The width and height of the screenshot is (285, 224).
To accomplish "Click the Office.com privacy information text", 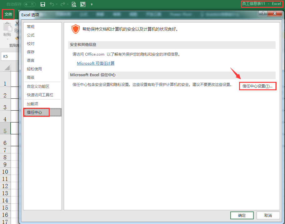I will (127, 54).
